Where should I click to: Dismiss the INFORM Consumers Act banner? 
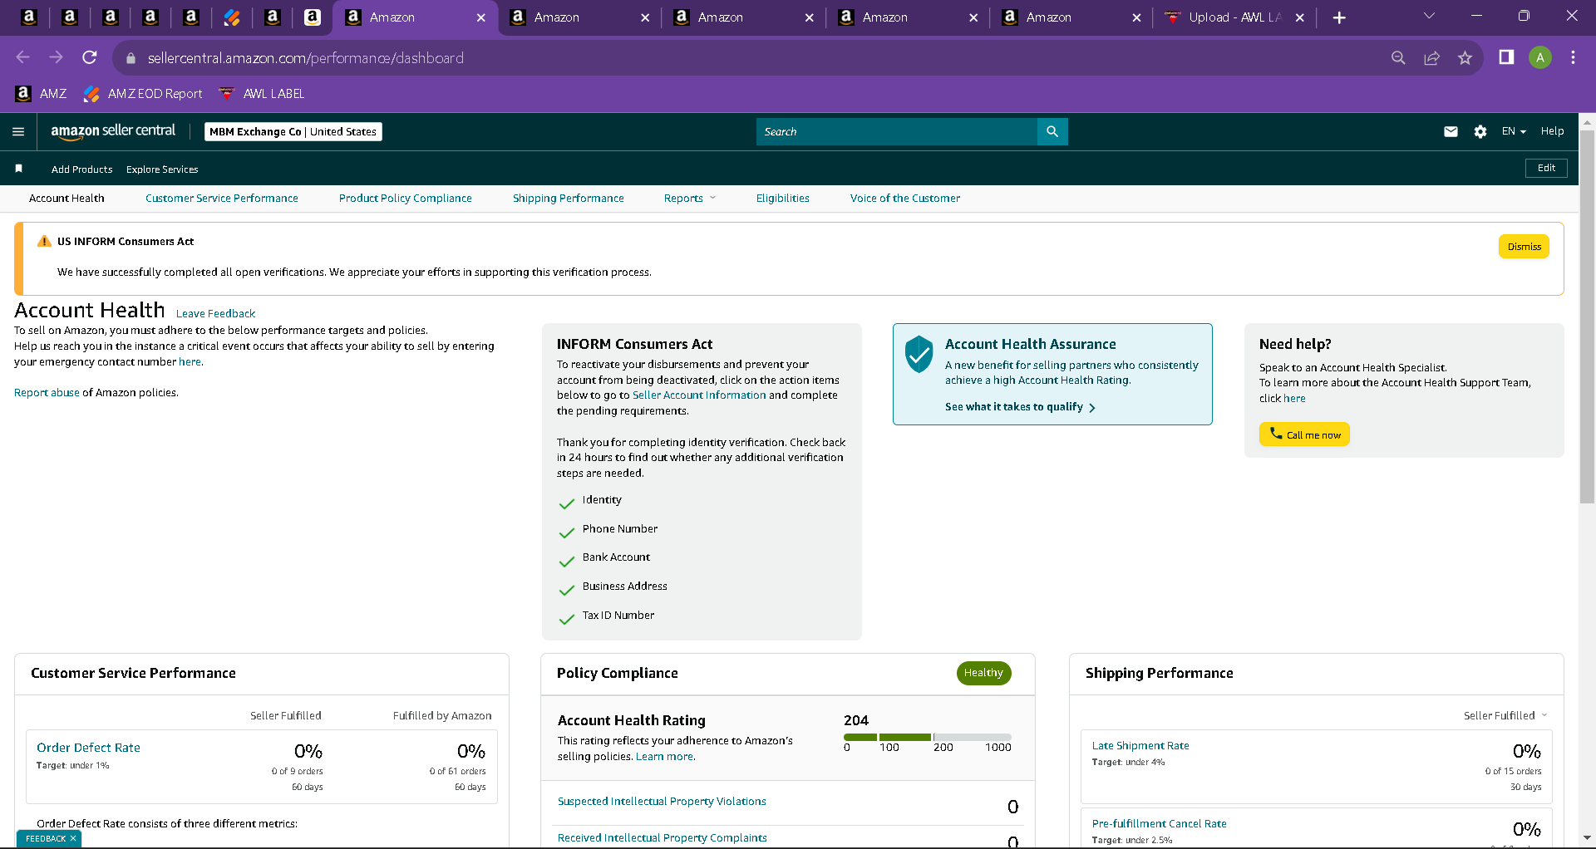click(x=1524, y=247)
